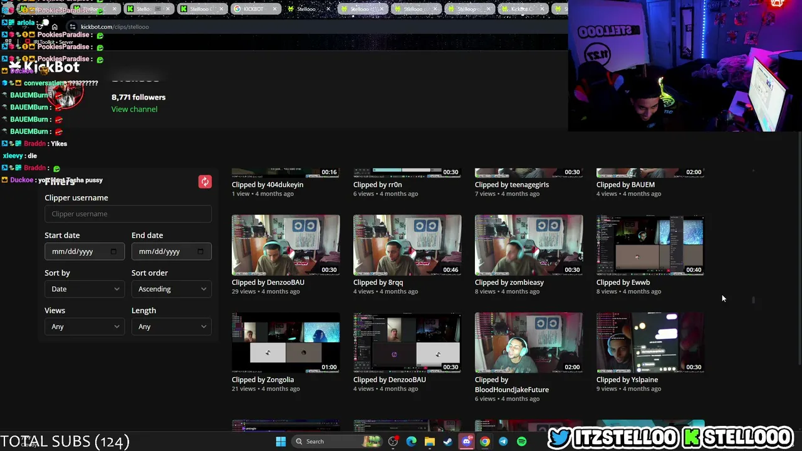The height and width of the screenshot is (451, 802).
Task: Open Steam from the taskbar
Action: pos(448,442)
